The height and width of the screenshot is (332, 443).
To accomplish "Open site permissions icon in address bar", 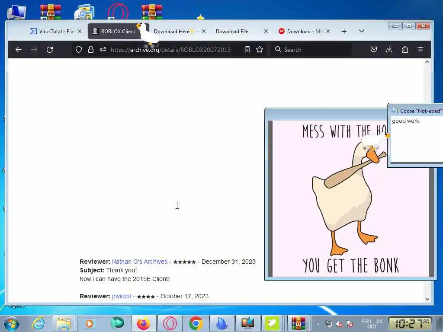I will click(103, 50).
